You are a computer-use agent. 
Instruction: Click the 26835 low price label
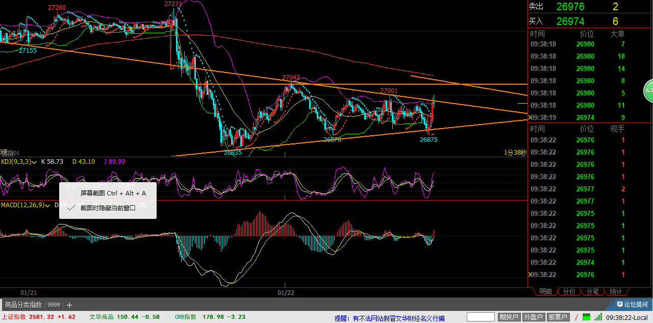[x=233, y=152]
